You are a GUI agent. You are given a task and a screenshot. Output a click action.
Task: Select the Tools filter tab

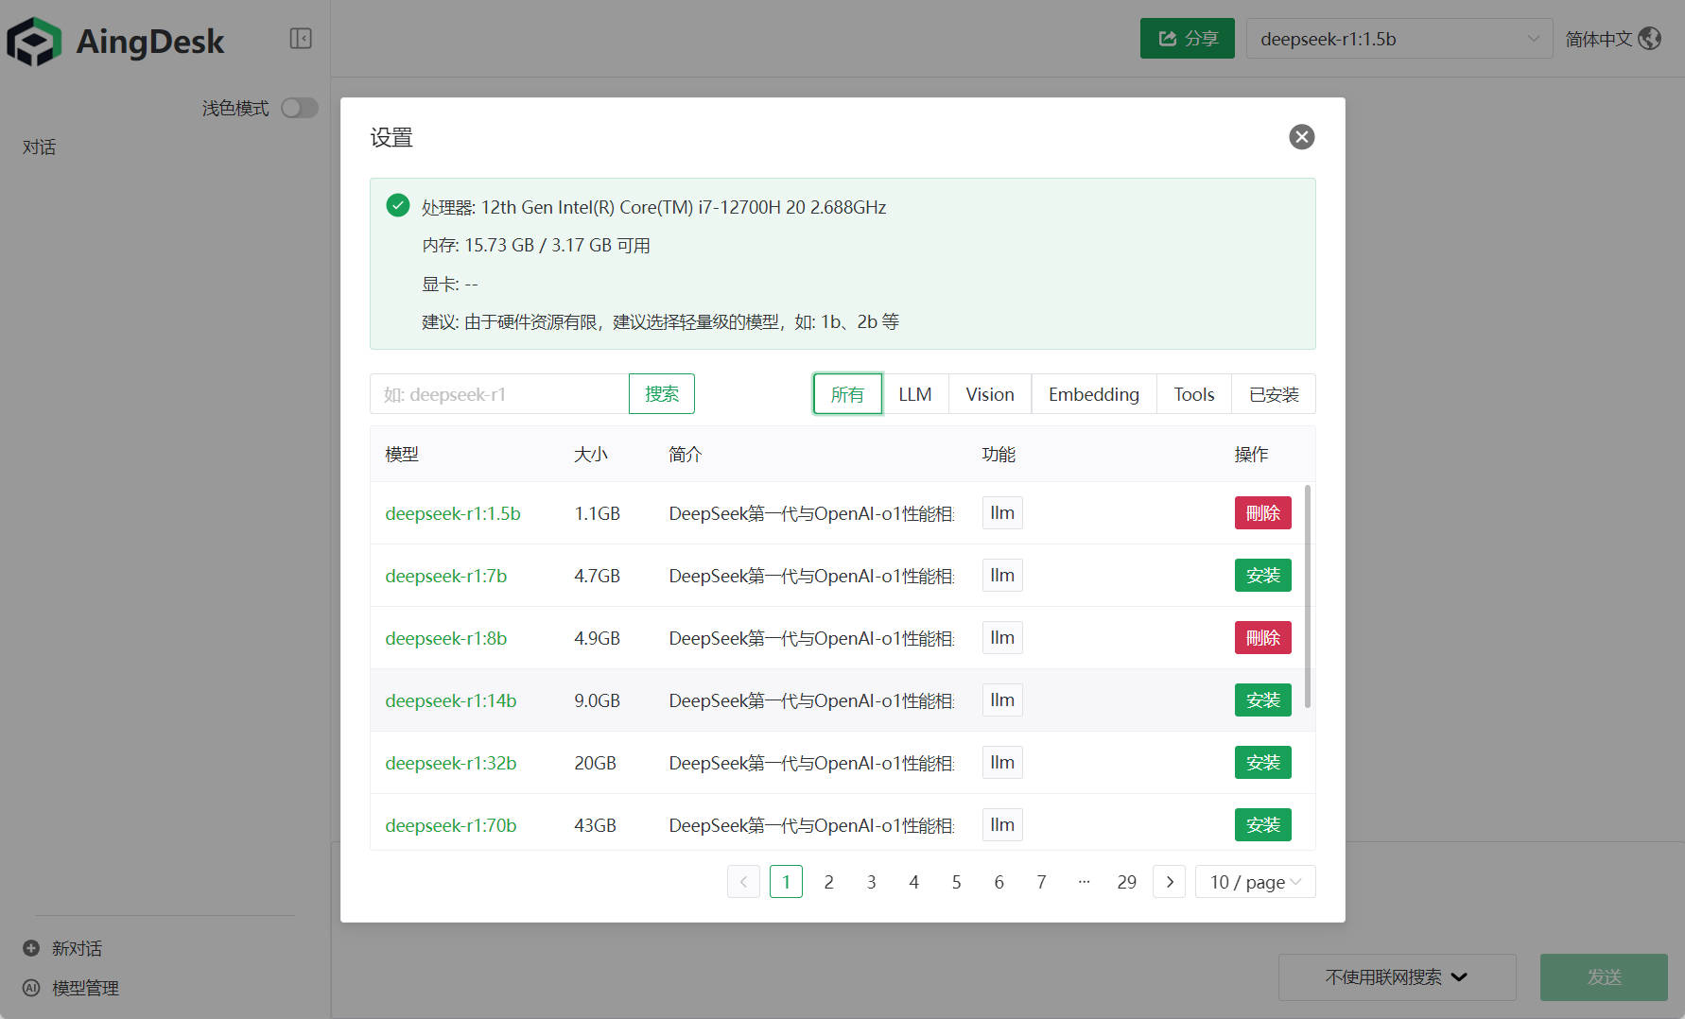click(1194, 394)
